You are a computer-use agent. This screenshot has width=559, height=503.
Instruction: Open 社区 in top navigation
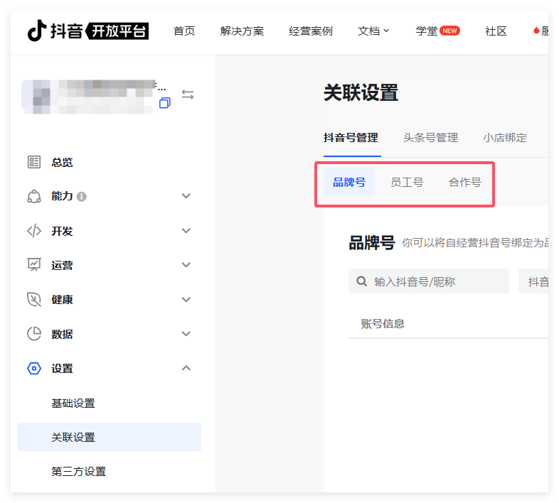tap(496, 31)
